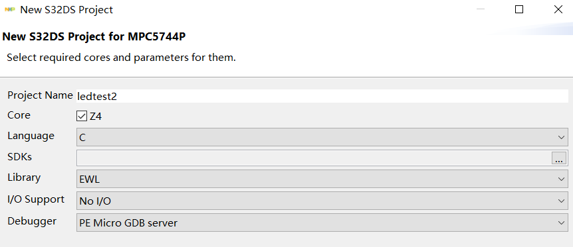573x247 pixels.
Task: Toggle the Z4 core checkbox
Action: tap(82, 116)
